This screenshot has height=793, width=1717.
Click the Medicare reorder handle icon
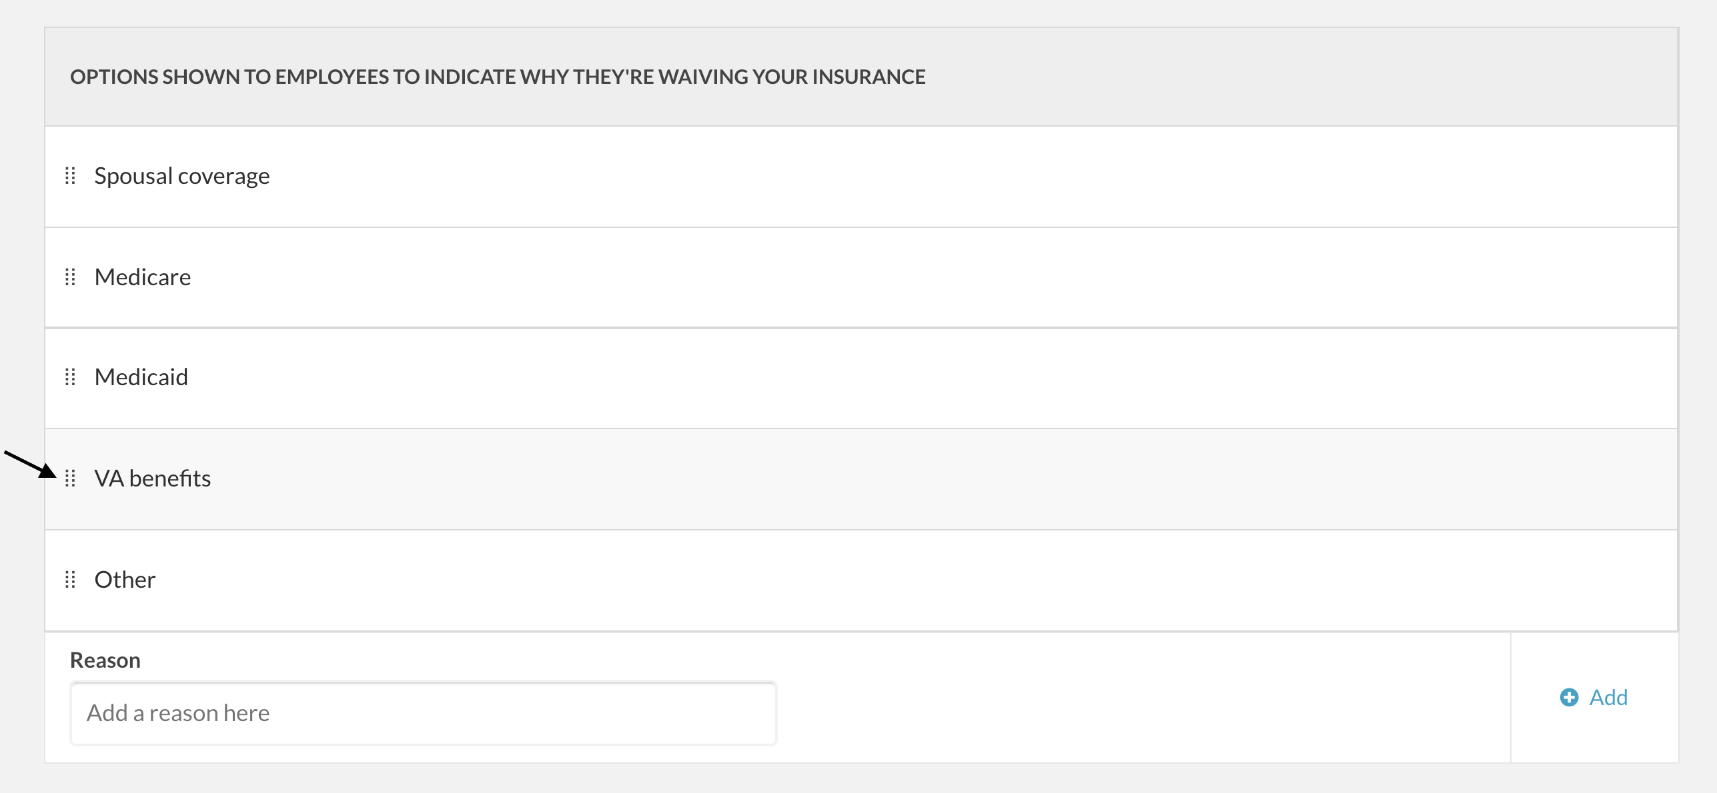(x=70, y=277)
